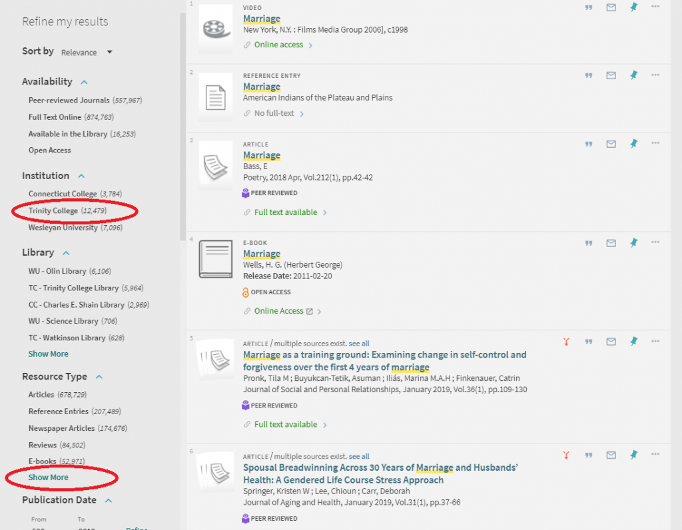This screenshot has height=530, width=682.
Task: Open more actions for Marriage reference entry
Action: [655, 75]
